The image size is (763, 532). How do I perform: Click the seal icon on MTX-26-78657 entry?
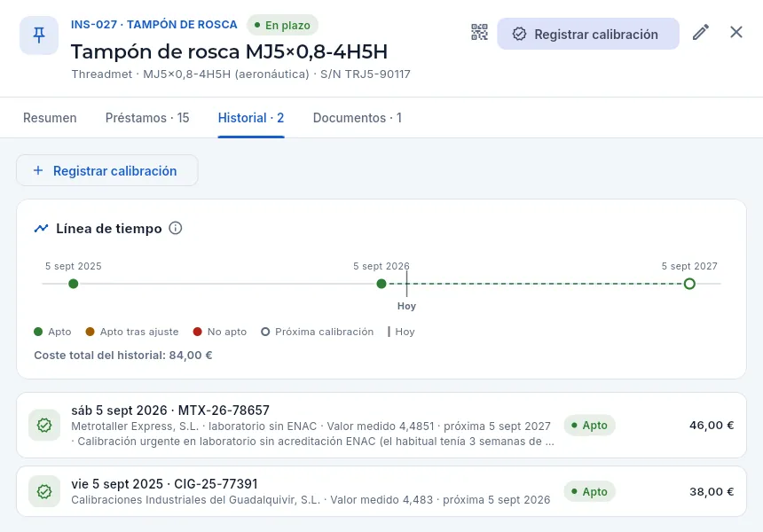(44, 425)
